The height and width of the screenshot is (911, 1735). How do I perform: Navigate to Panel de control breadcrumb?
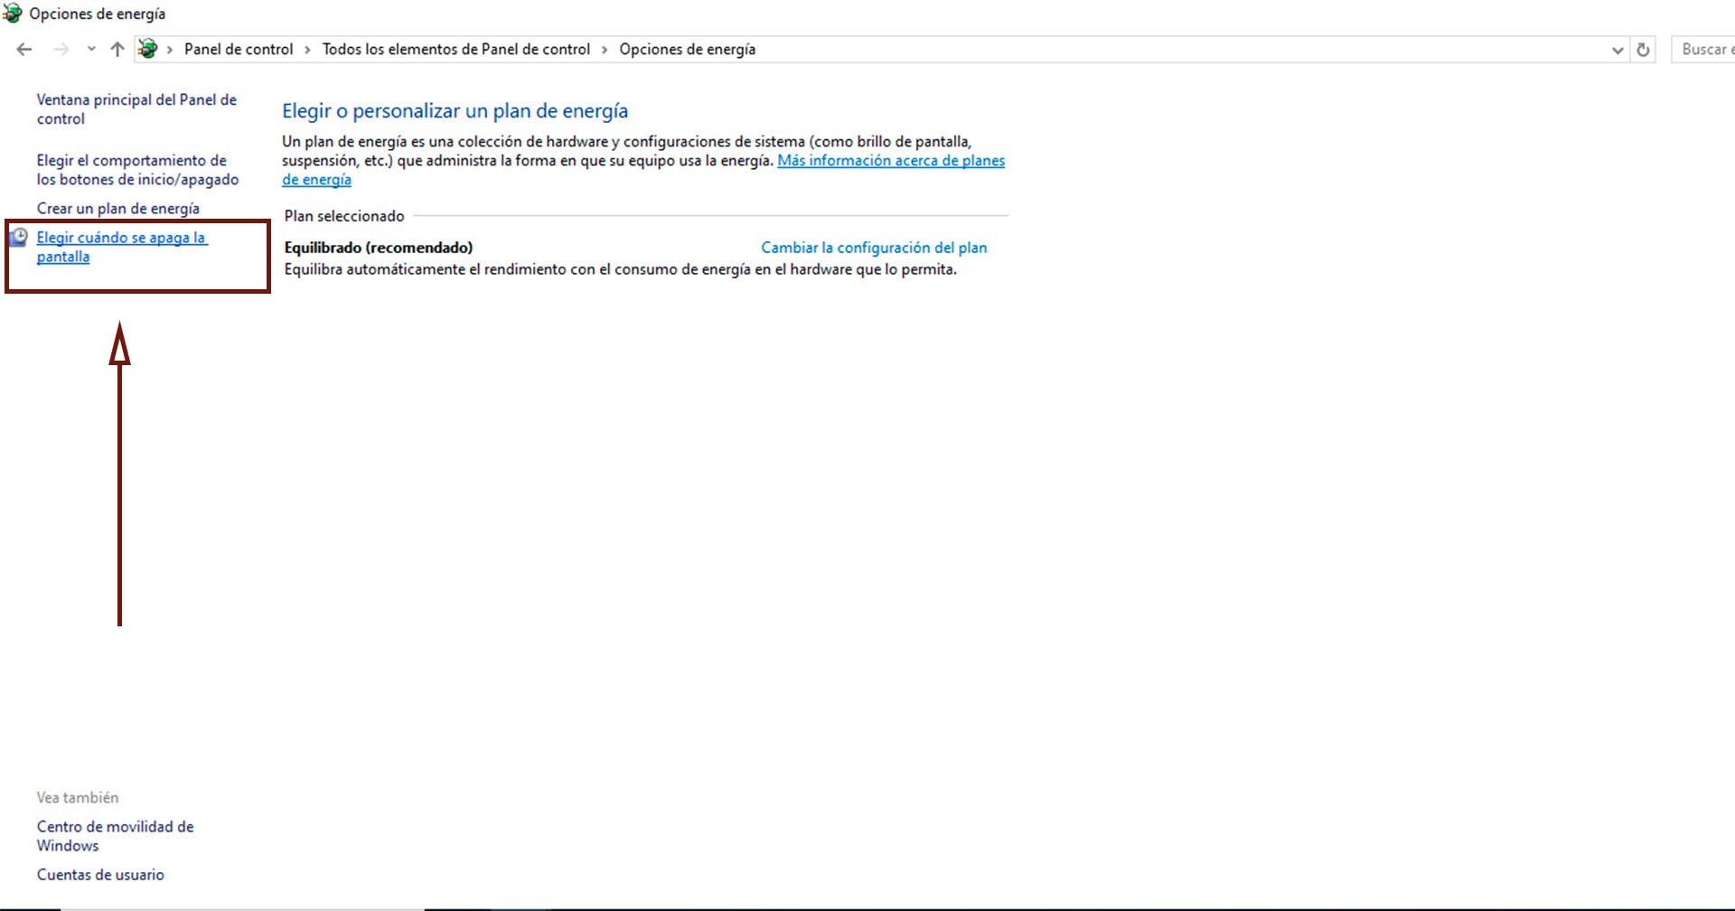[239, 50]
